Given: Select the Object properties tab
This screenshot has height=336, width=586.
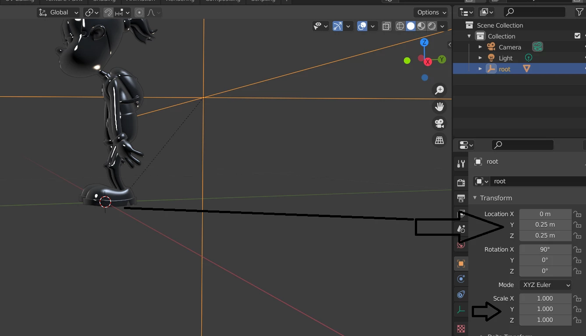Looking at the screenshot, I should tap(460, 264).
